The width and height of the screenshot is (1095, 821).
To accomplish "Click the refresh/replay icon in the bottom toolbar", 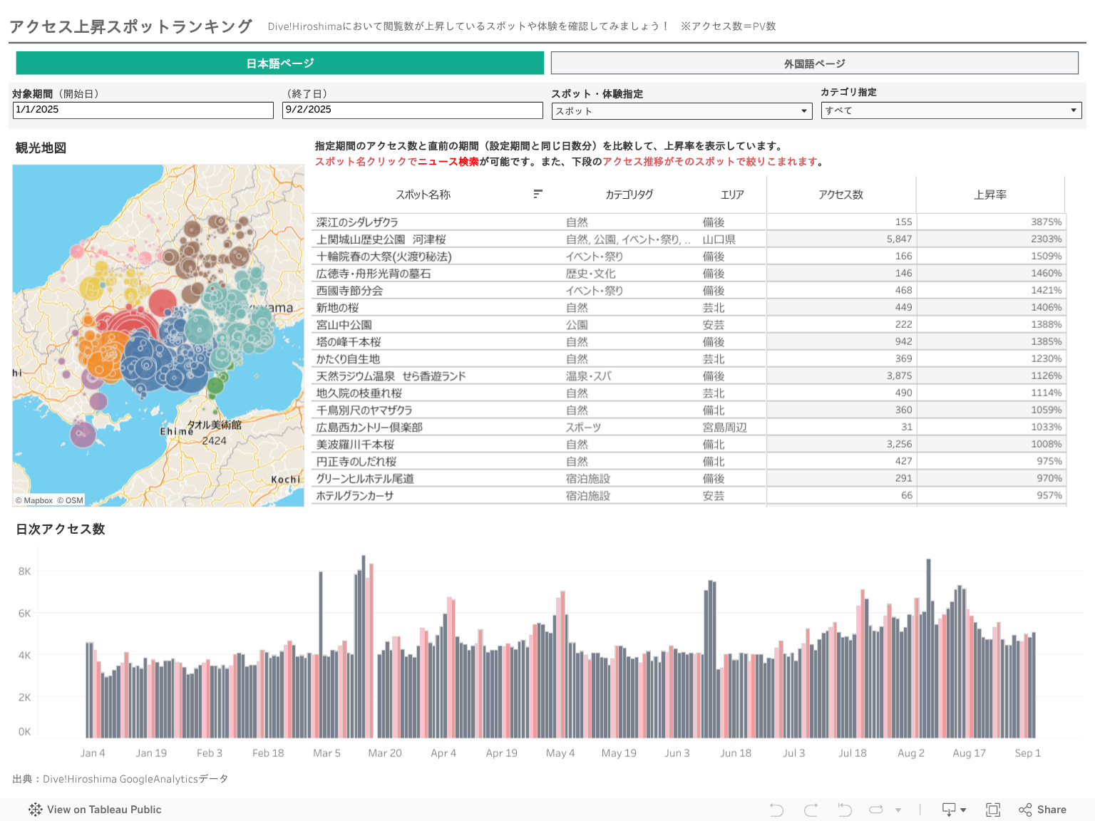I will (x=876, y=810).
